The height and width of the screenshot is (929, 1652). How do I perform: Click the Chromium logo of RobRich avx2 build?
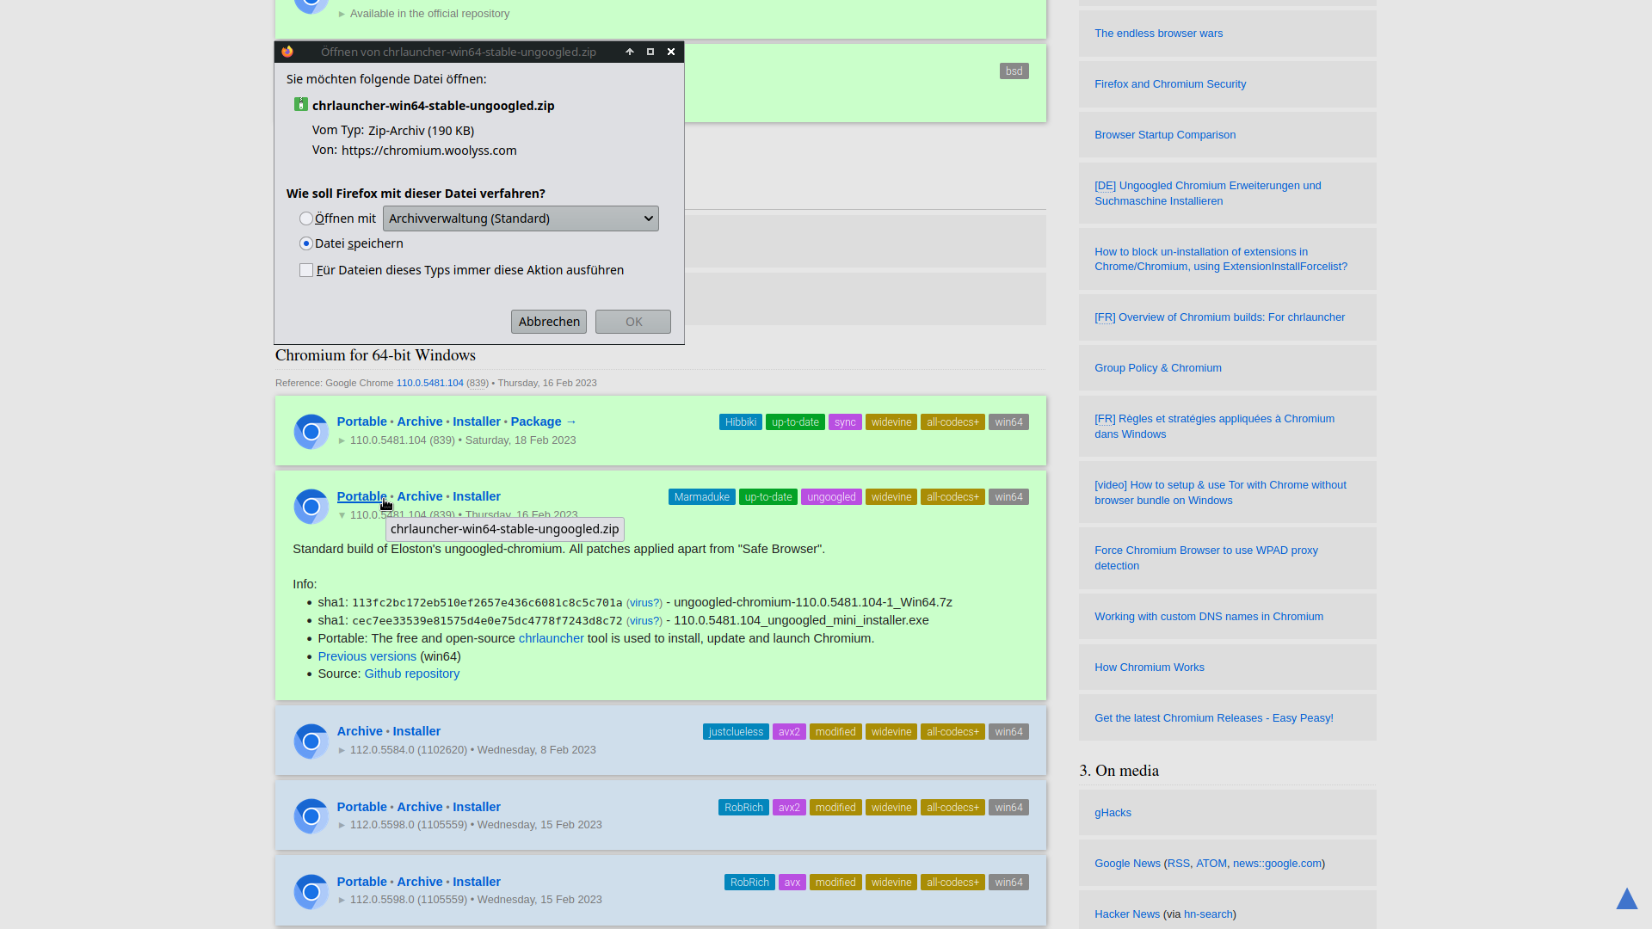[311, 816]
